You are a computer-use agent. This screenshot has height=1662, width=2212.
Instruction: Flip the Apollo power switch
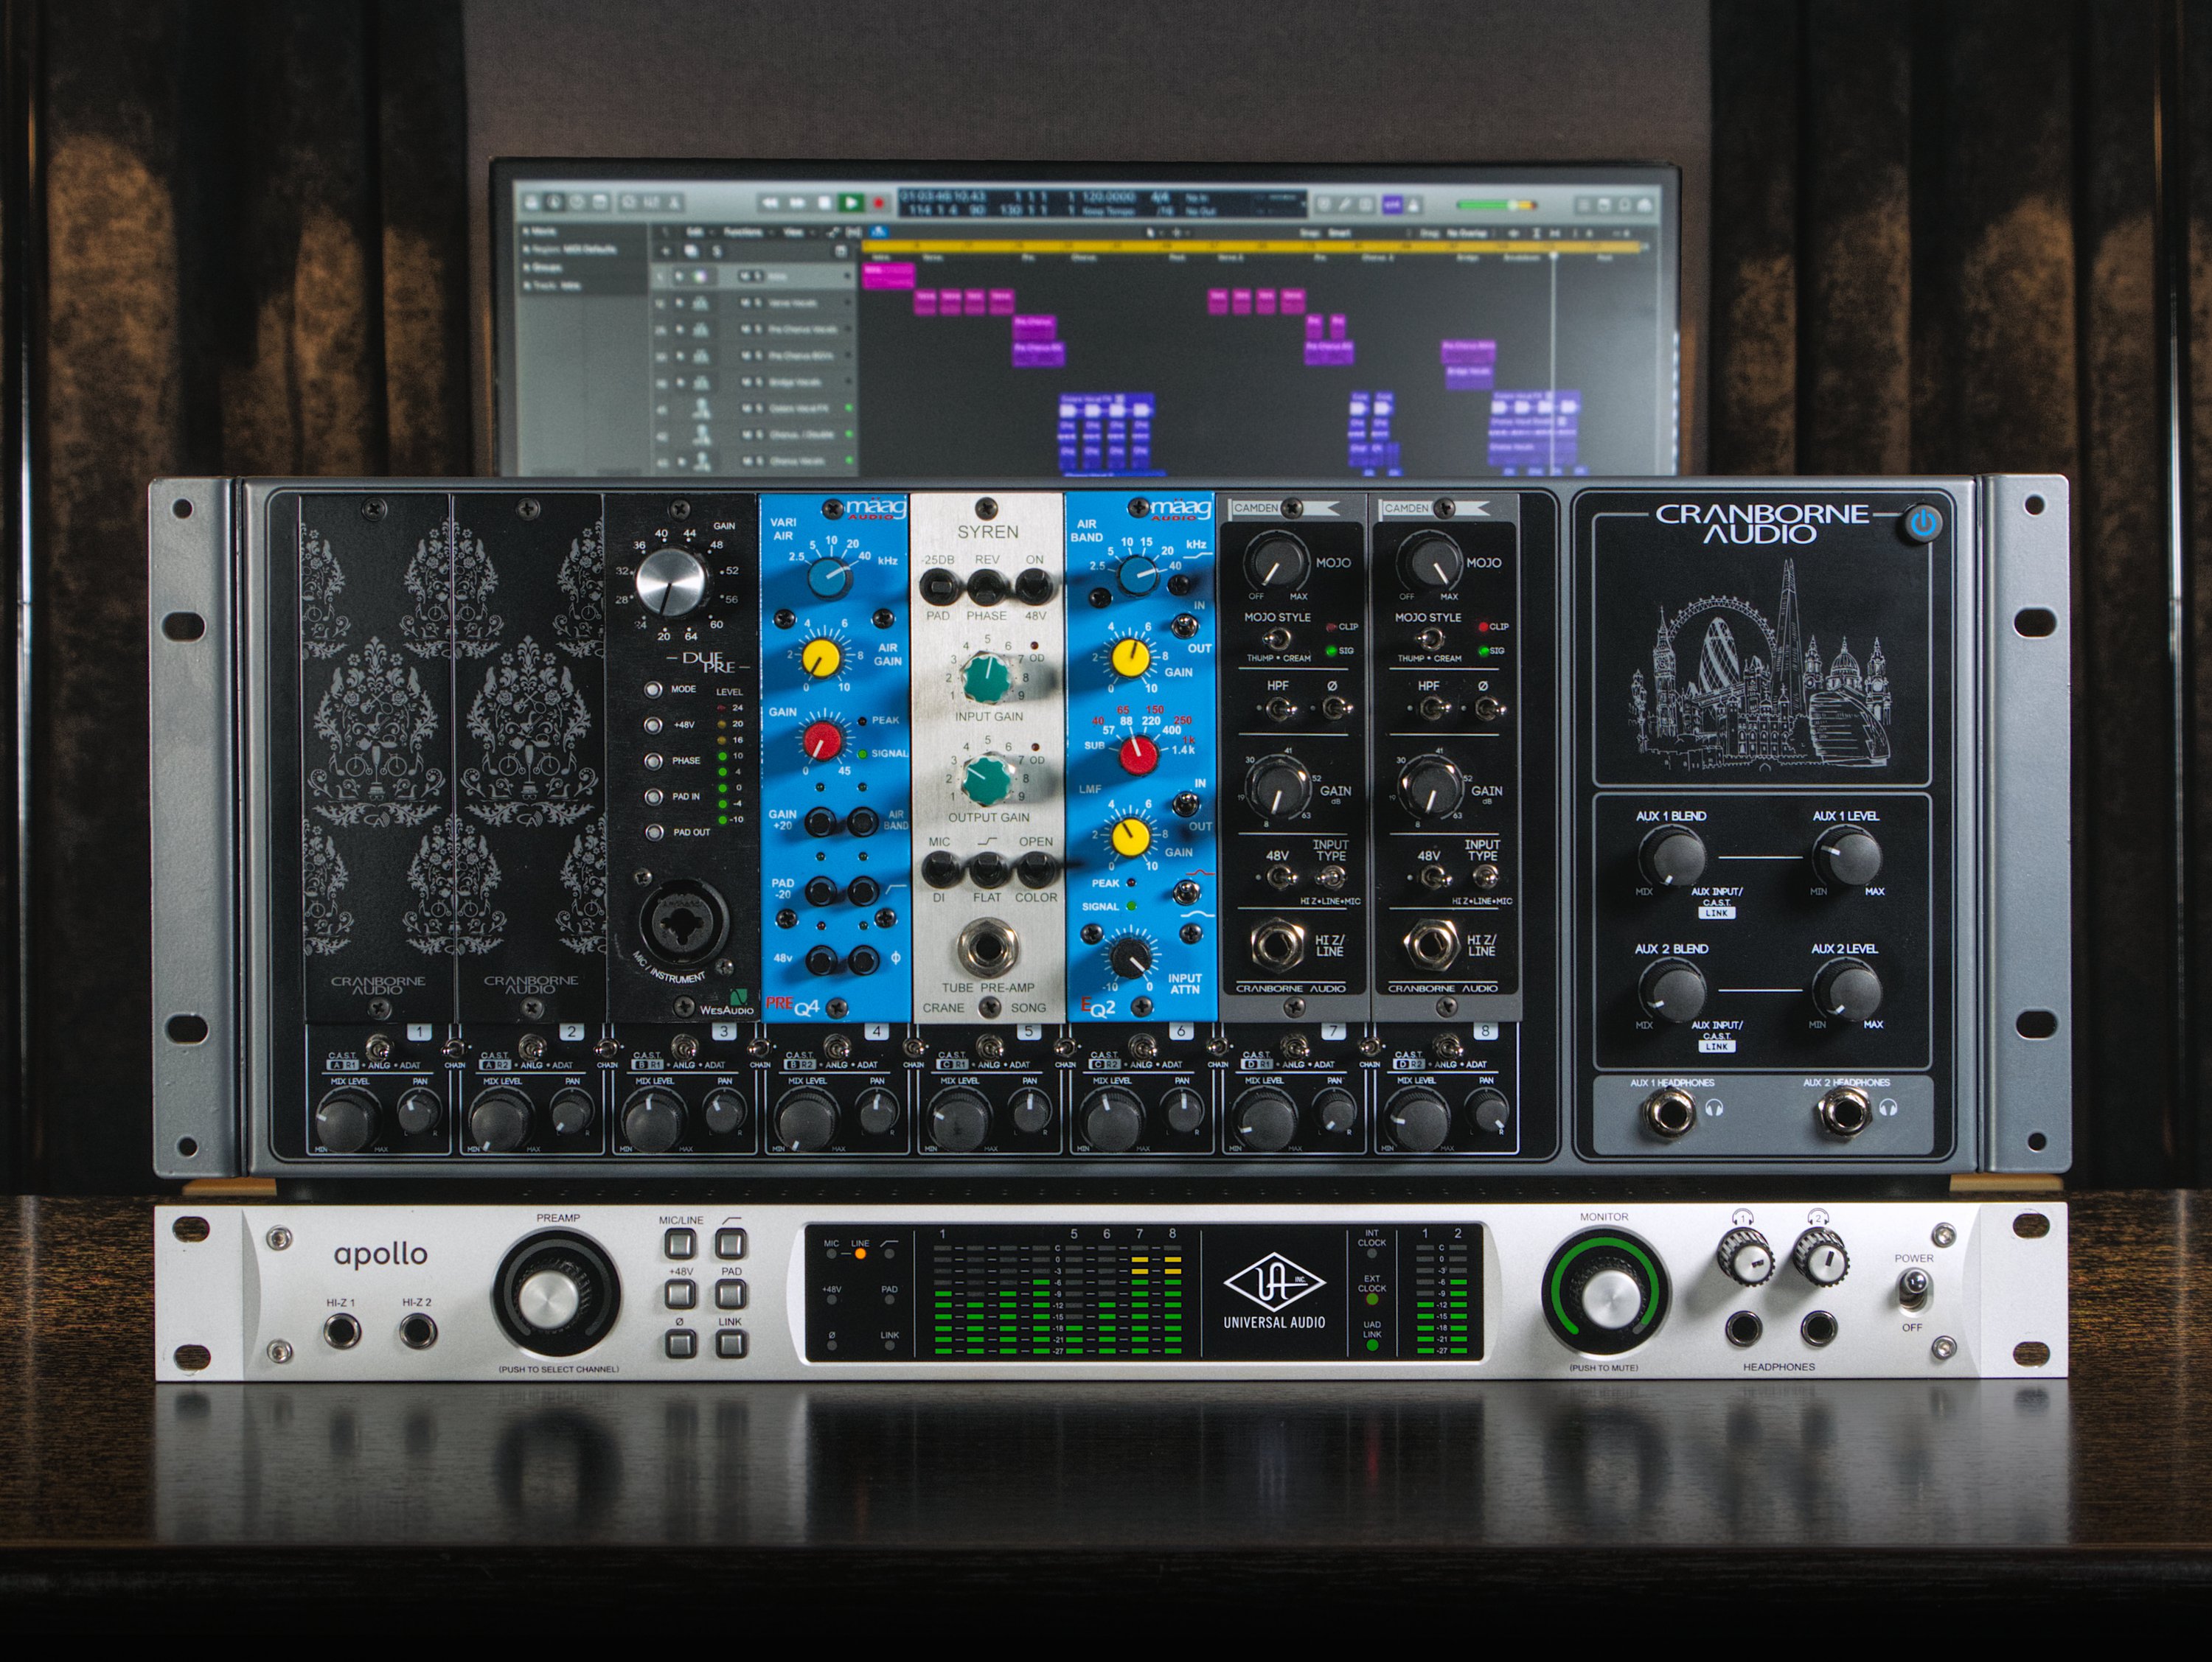[x=1914, y=1288]
